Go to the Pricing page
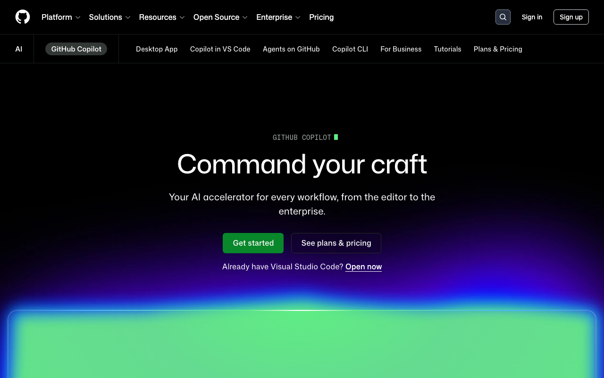 point(321,17)
